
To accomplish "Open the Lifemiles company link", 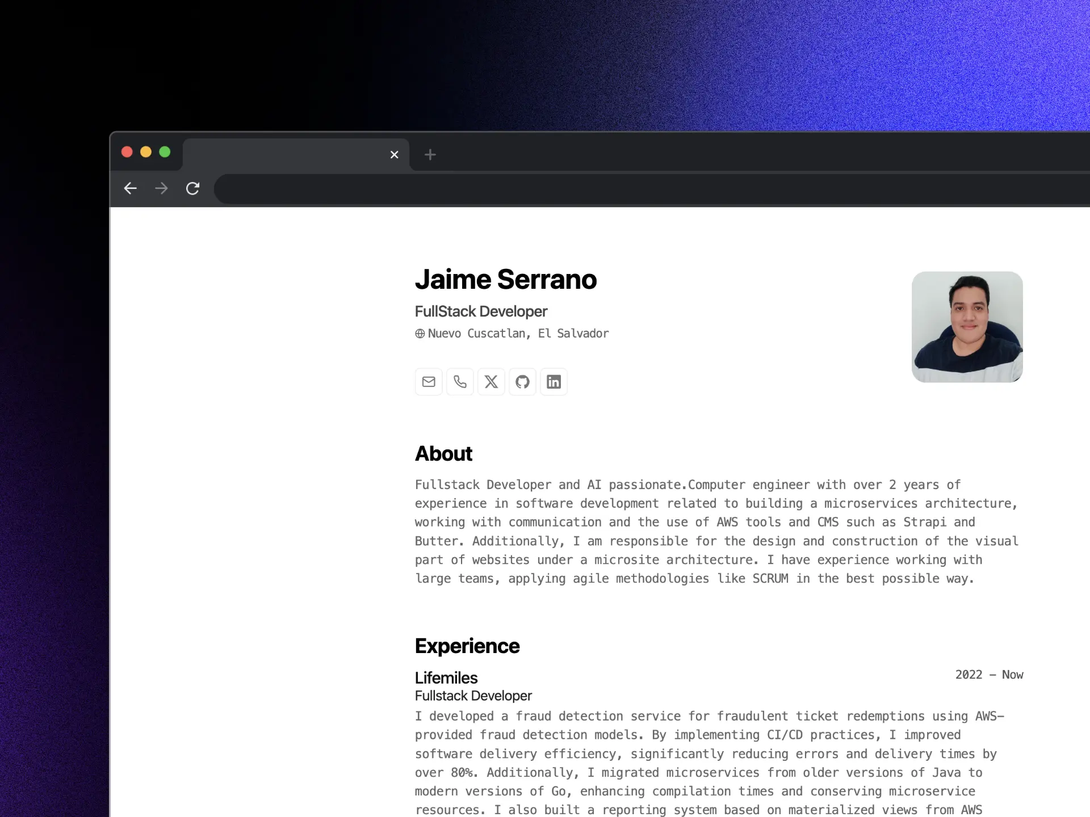I will (x=446, y=678).
